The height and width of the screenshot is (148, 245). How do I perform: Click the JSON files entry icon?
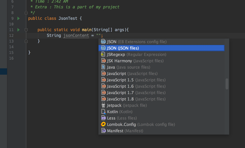[x=103, y=48]
